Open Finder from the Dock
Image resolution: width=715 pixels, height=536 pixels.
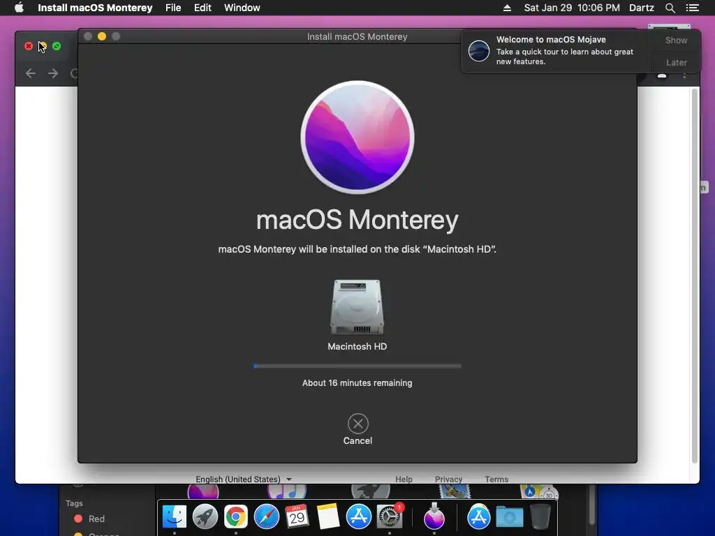174,517
